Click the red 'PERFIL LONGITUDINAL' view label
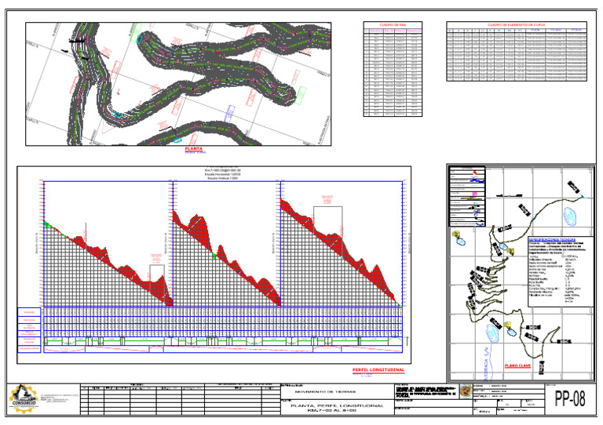603x425 pixels. point(378,370)
